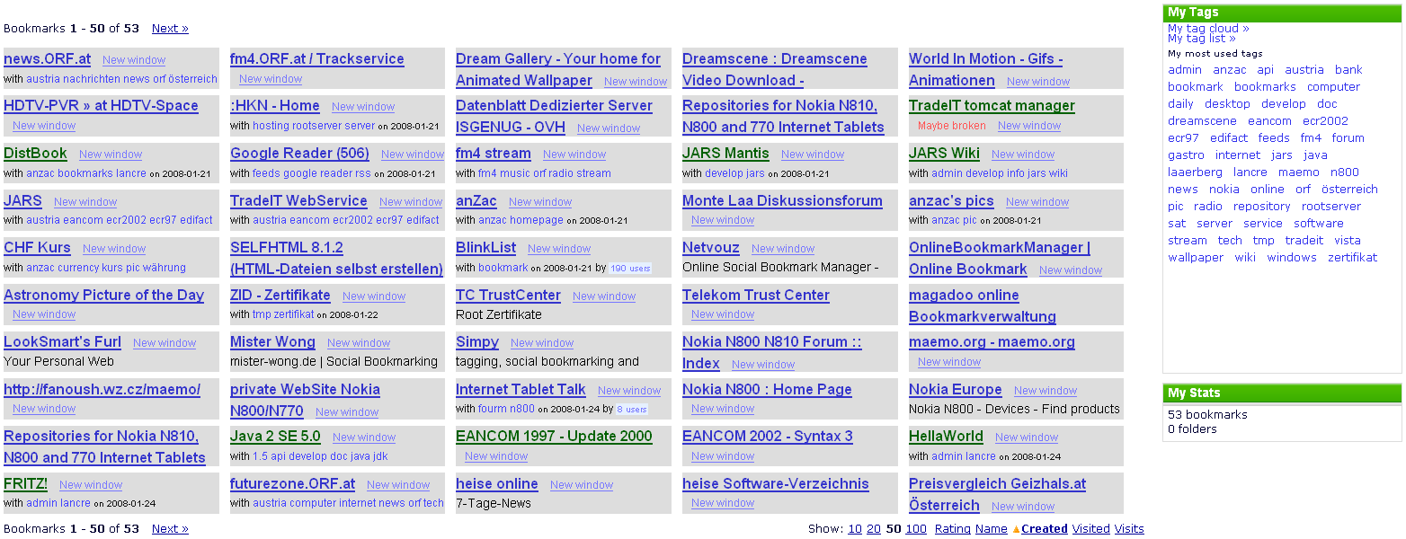Open the JARS Wiki bookmark
This screenshot has height=539, width=1406.
pyautogui.click(x=944, y=154)
